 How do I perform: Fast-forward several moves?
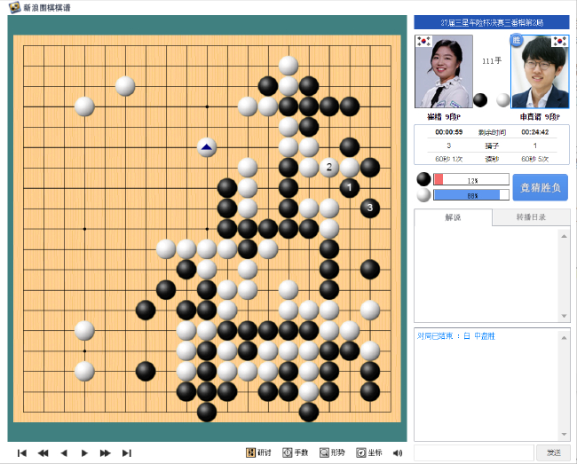[x=106, y=453]
